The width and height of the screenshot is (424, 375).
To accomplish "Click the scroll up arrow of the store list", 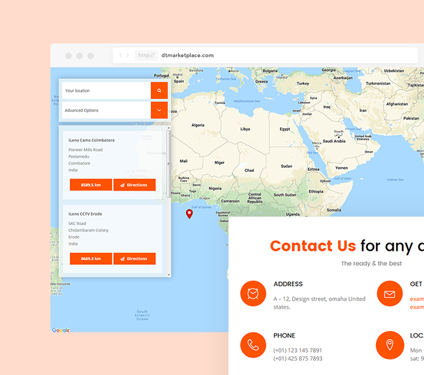I will (x=169, y=128).
